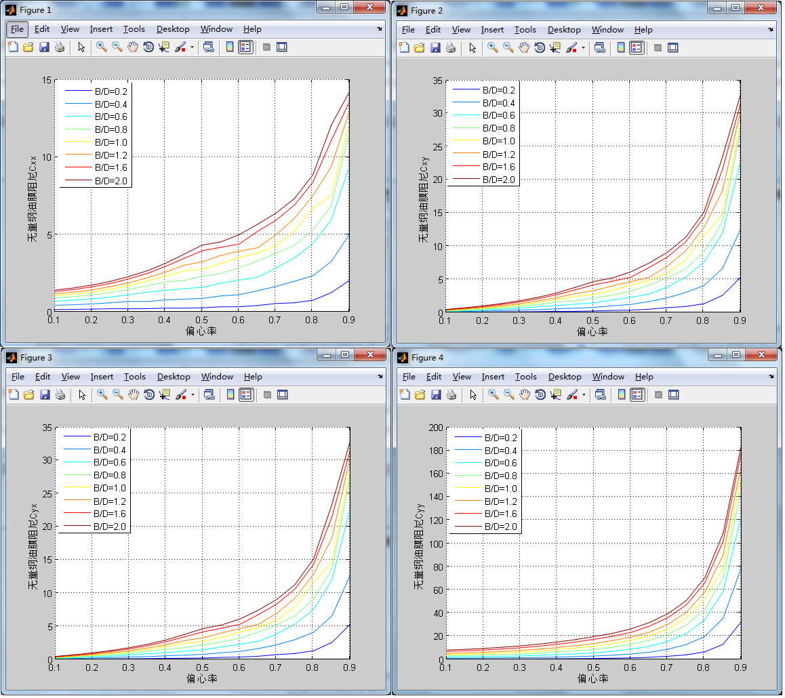The width and height of the screenshot is (785, 698).
Task: Toggle Insert Colorbar in Figure 2 toolbar
Action: [620, 47]
